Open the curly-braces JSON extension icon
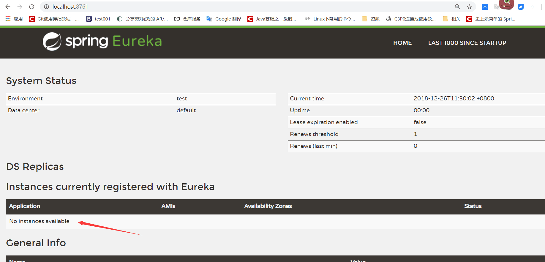This screenshot has width=545, height=262. coord(532,7)
